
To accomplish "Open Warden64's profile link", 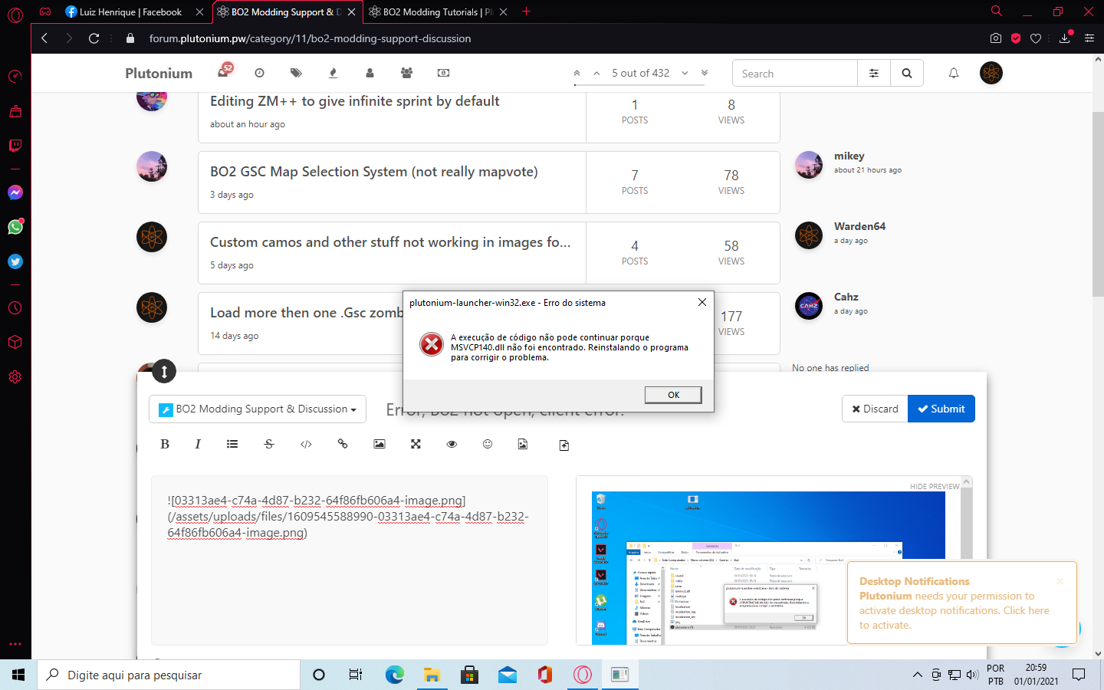I will [x=859, y=226].
